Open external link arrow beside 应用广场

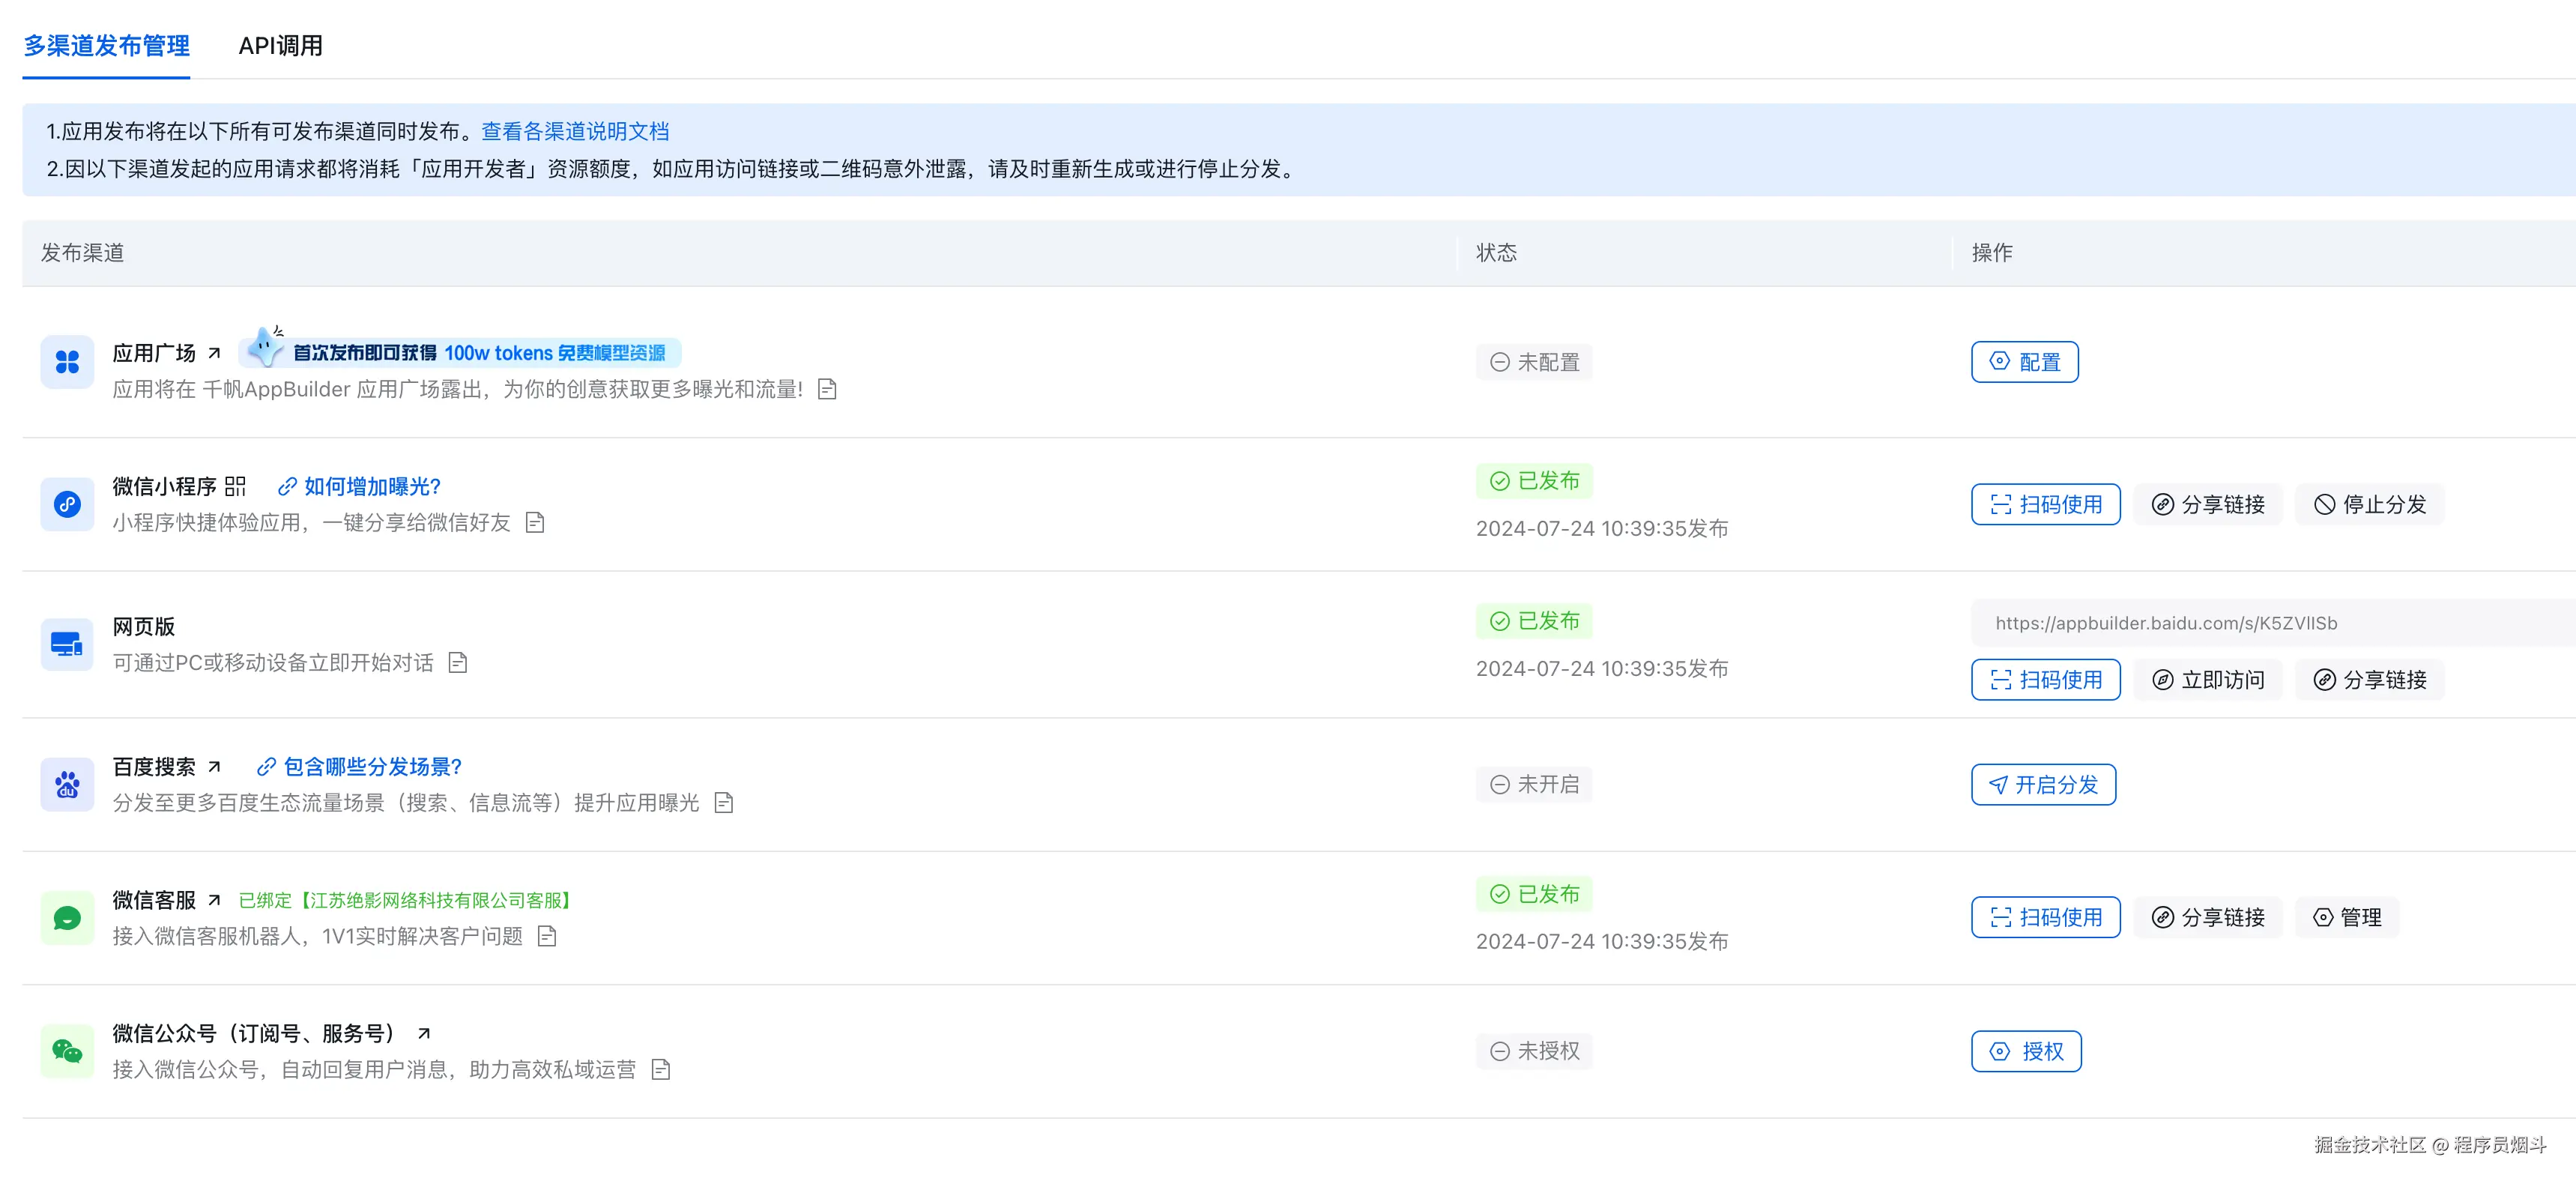tap(214, 353)
